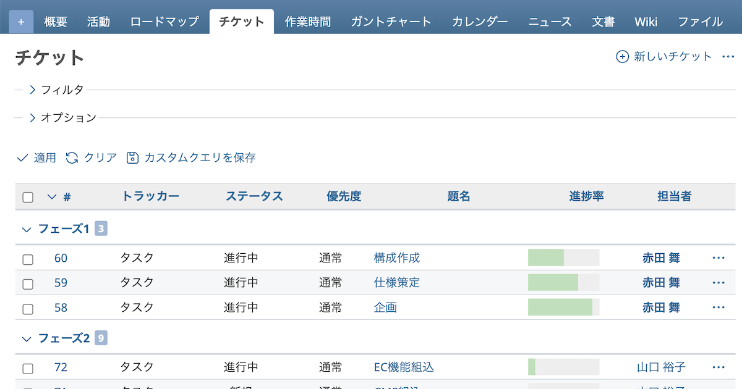Toggle the select-all checkbox in header
742x389 pixels.
pyautogui.click(x=28, y=198)
